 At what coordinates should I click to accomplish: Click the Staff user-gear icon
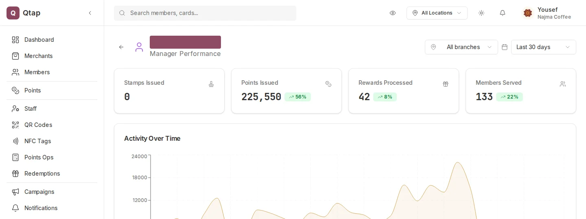[x=15, y=109]
